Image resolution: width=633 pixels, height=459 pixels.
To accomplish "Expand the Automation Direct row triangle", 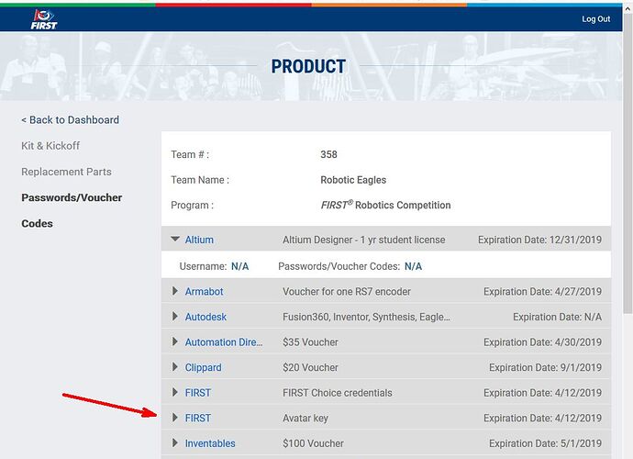I will coord(175,341).
